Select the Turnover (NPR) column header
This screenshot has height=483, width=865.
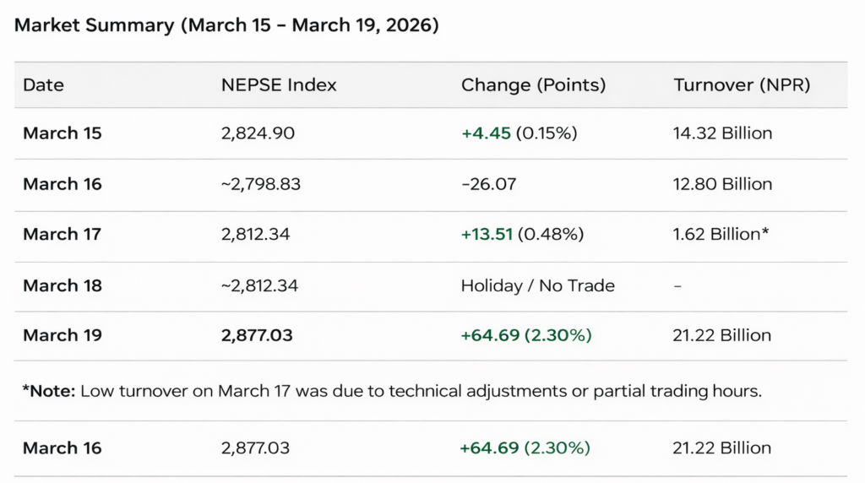741,84
